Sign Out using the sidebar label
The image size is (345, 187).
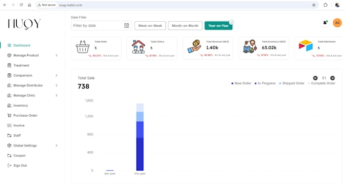point(20,165)
